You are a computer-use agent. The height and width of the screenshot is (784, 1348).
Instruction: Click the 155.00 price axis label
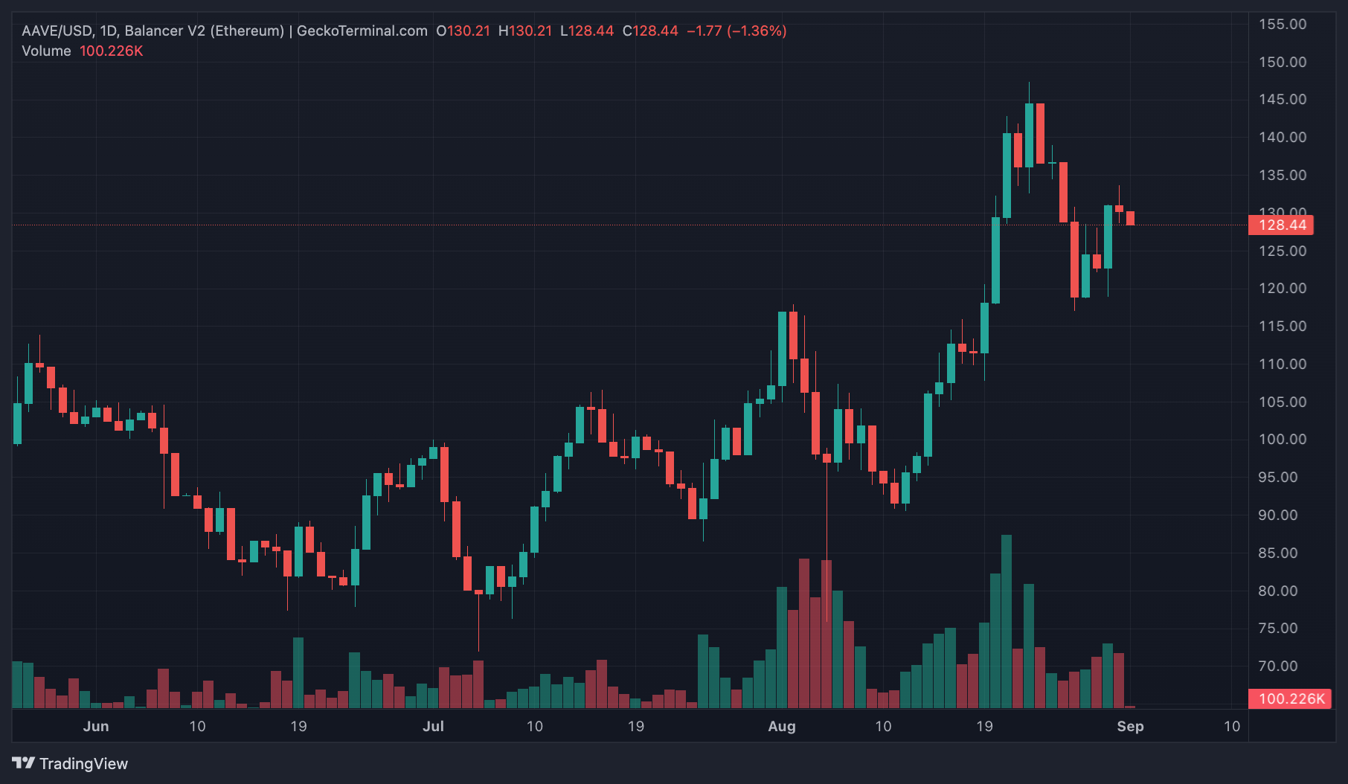pos(1282,24)
